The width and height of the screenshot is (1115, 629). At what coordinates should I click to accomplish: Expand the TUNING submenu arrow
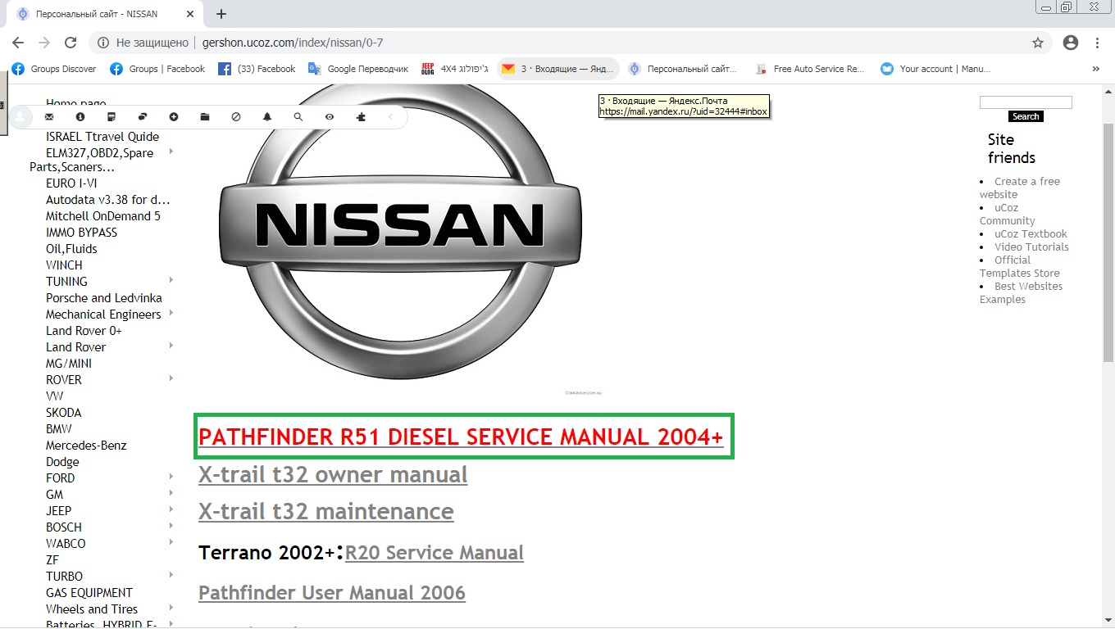(171, 281)
